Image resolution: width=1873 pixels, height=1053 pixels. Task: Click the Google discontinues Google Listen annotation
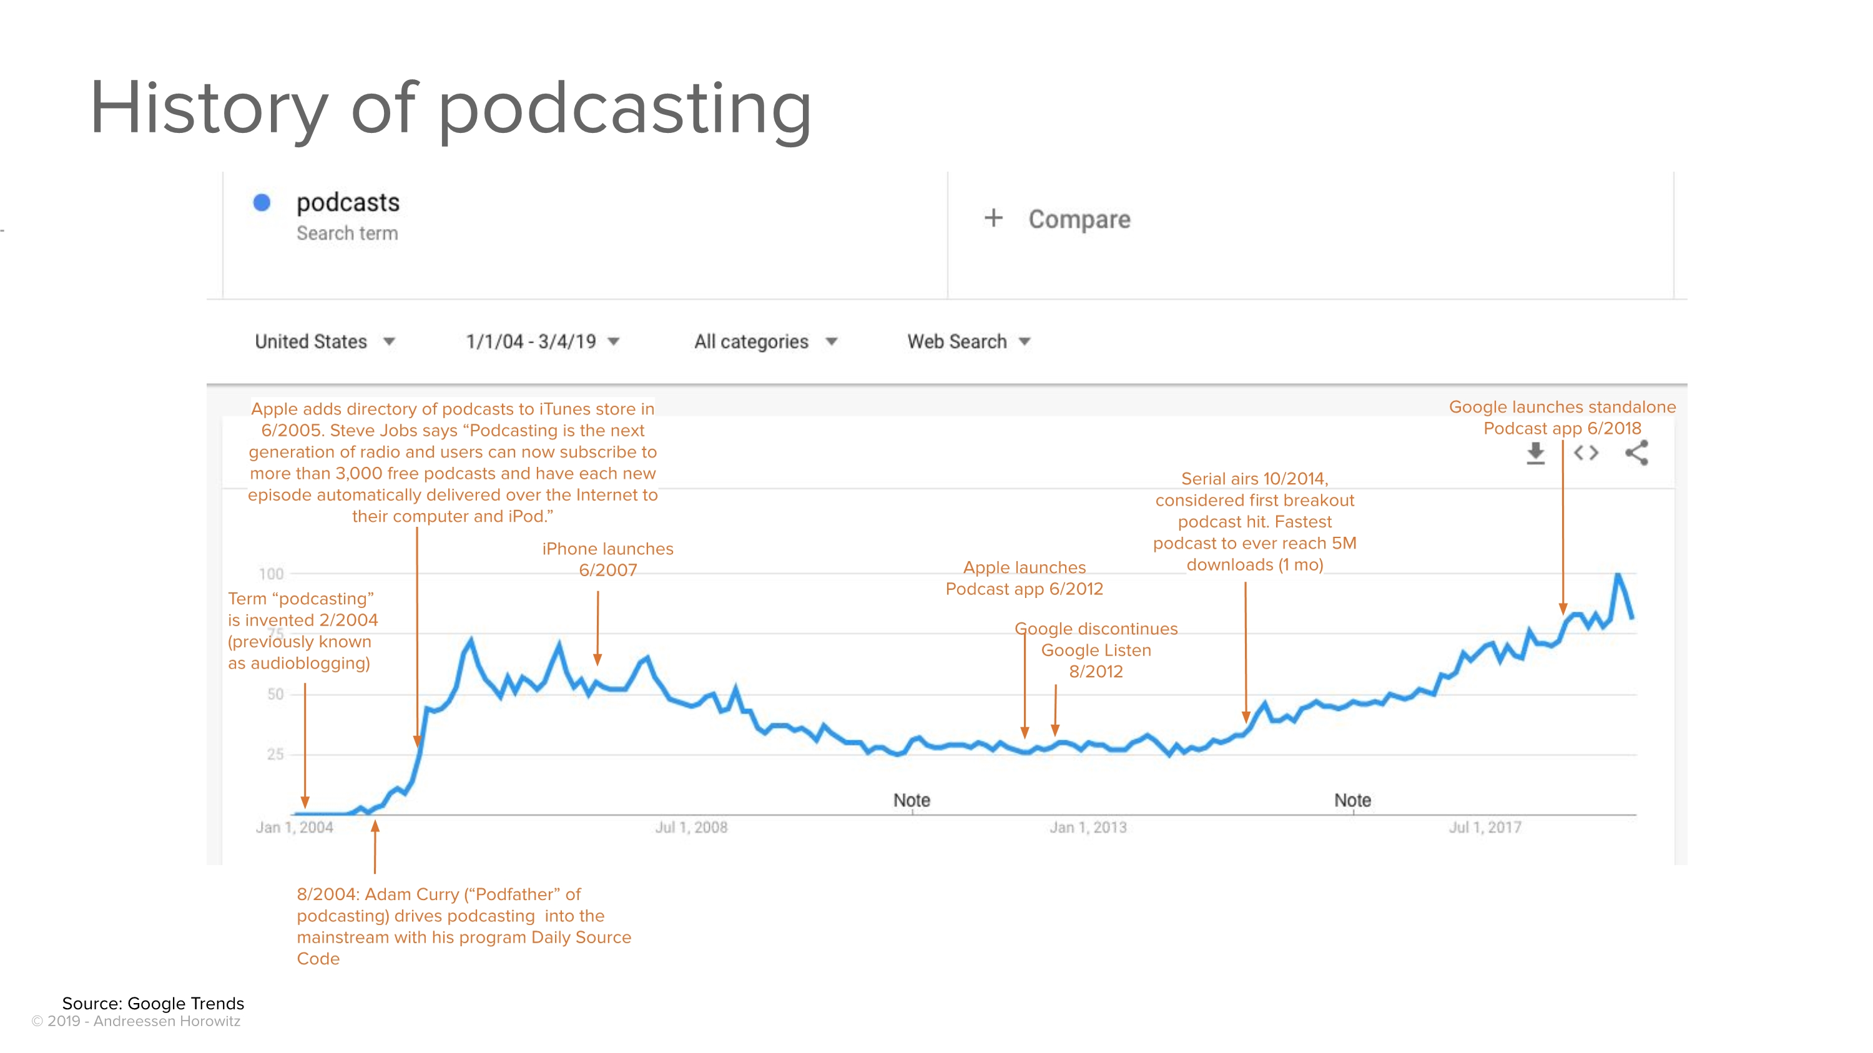1096,650
